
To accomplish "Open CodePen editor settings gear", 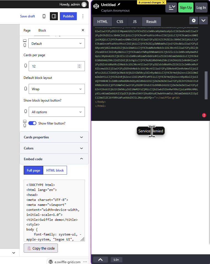I will [194, 20].
